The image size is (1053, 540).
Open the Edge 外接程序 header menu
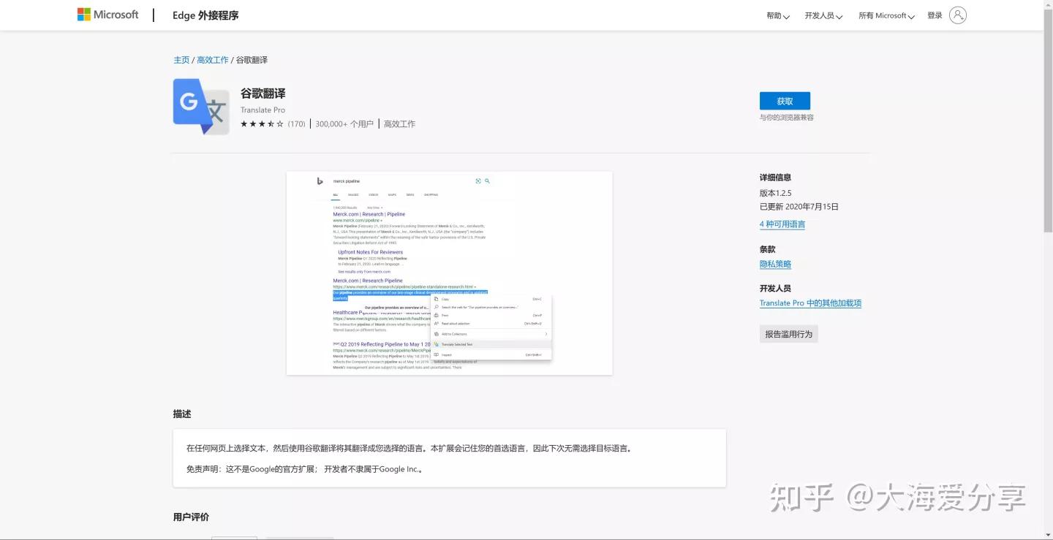205,15
